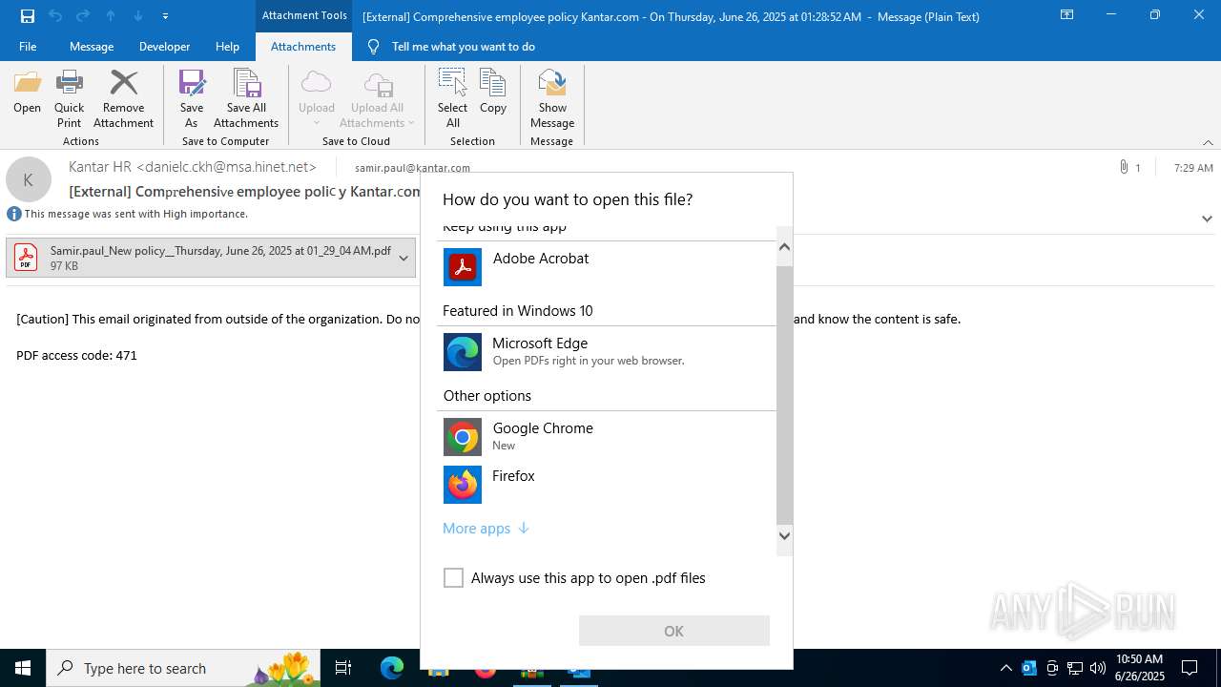Viewport: 1221px width, 687px height.
Task: Open Task View on the taskbar
Action: click(343, 668)
